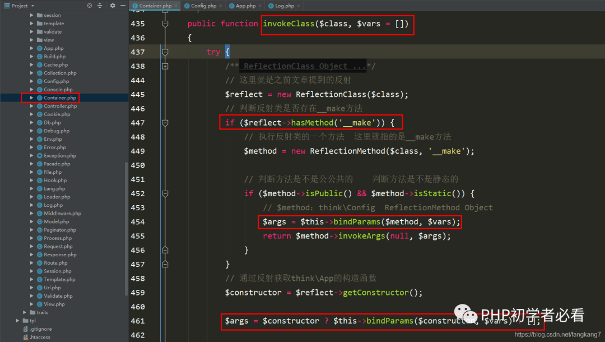This screenshot has width=605, height=342.
Task: Click the .gitignore file icon
Action: [26, 329]
